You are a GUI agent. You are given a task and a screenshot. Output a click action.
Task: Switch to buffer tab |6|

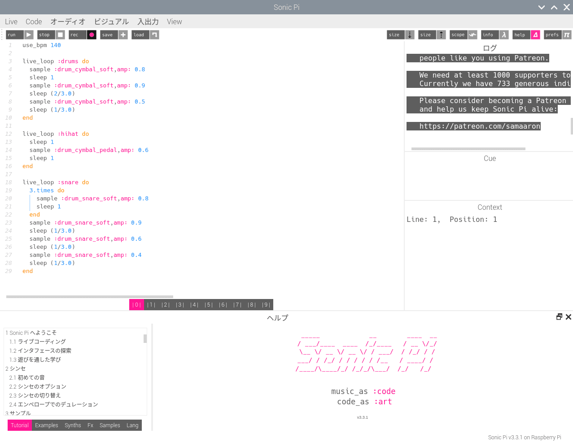pos(223,305)
